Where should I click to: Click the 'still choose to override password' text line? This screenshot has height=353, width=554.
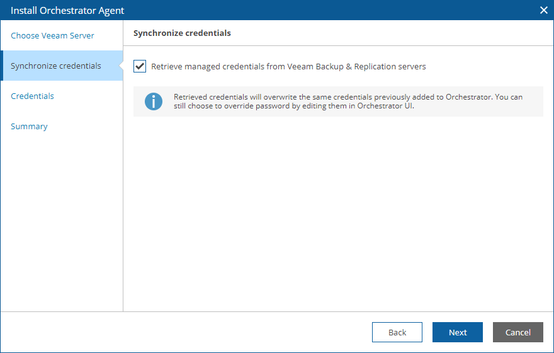pyautogui.click(x=293, y=106)
